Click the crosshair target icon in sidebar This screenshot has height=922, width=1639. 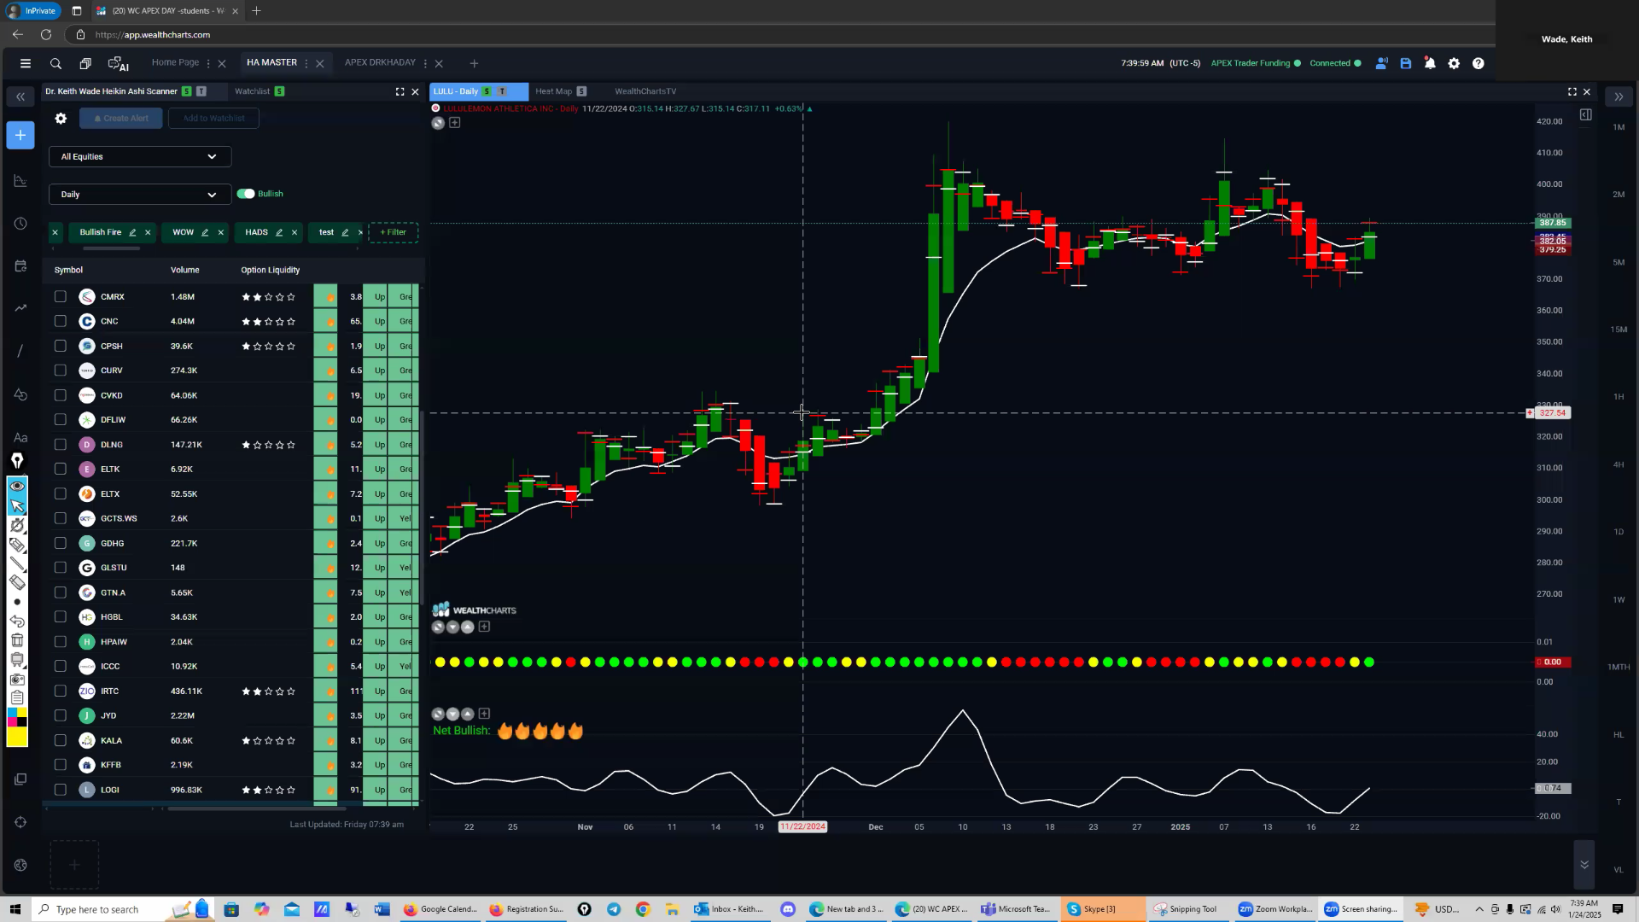pyautogui.click(x=20, y=822)
